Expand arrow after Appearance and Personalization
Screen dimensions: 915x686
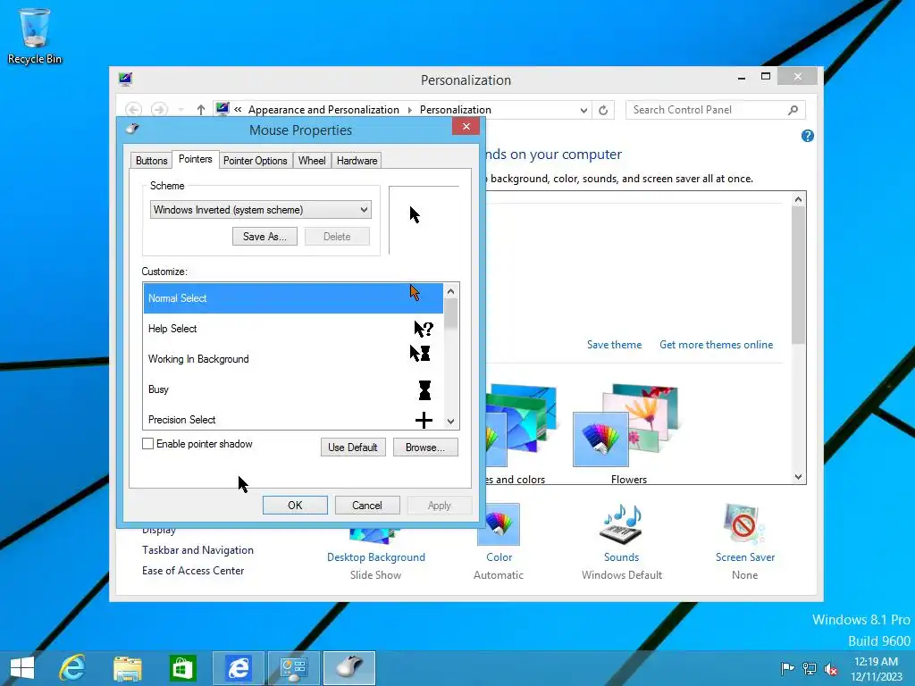(409, 110)
